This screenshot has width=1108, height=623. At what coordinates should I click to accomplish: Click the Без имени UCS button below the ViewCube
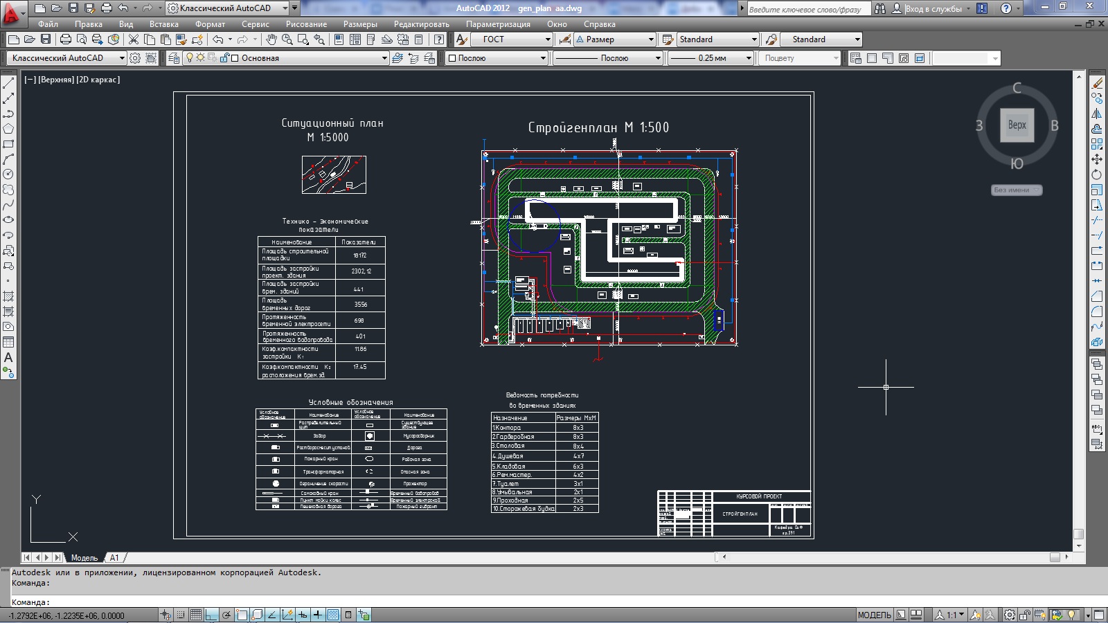pyautogui.click(x=1016, y=190)
